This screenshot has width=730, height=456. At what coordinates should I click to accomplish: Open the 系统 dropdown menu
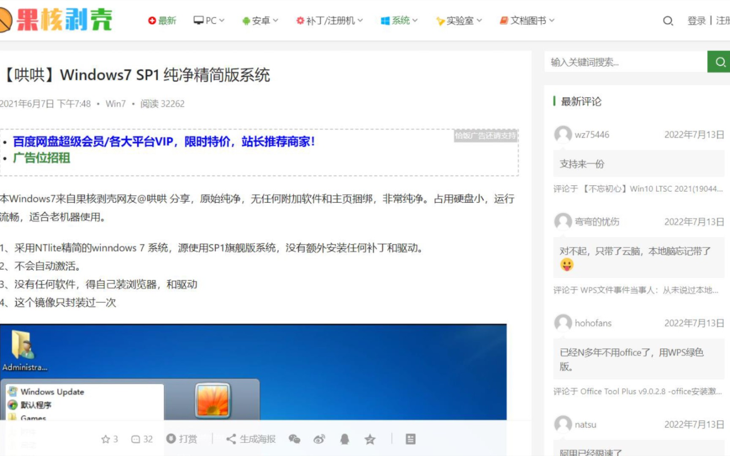399,20
